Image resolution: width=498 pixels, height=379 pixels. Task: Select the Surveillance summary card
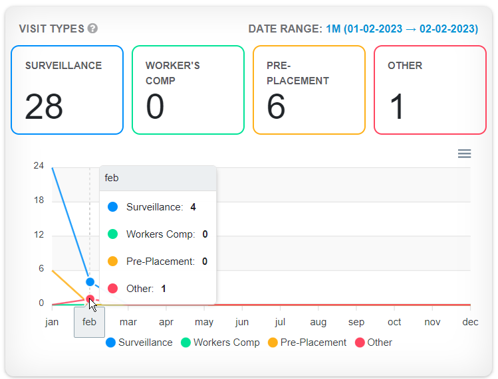67,90
